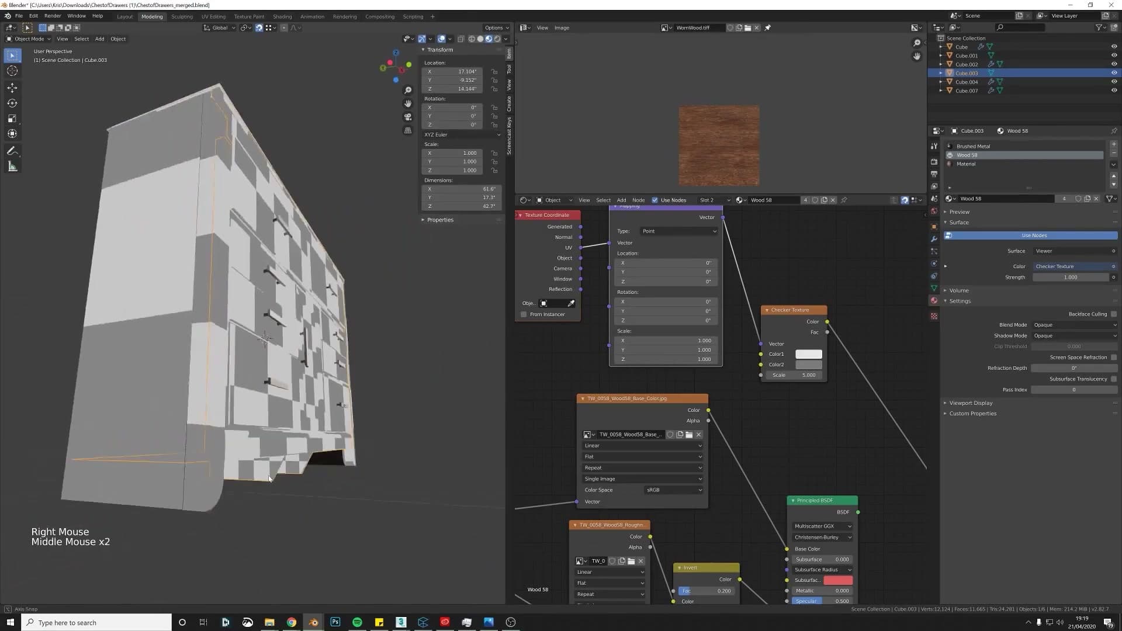Screen dimensions: 1122x631
Task: Open Chrome from the Windows taskbar
Action: tap(291, 622)
